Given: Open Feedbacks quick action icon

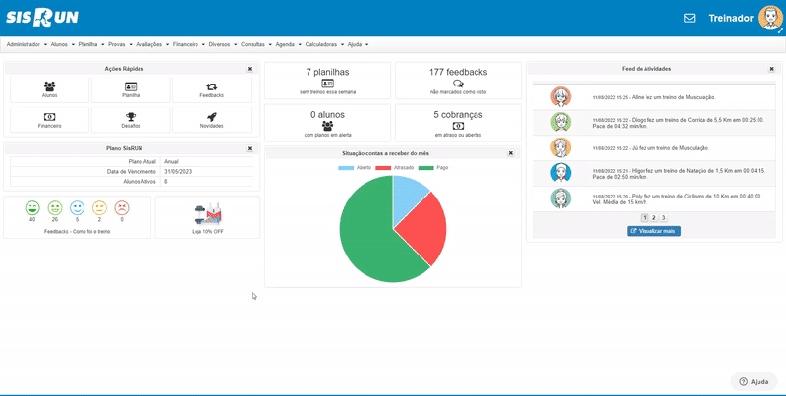Looking at the screenshot, I should (x=211, y=86).
